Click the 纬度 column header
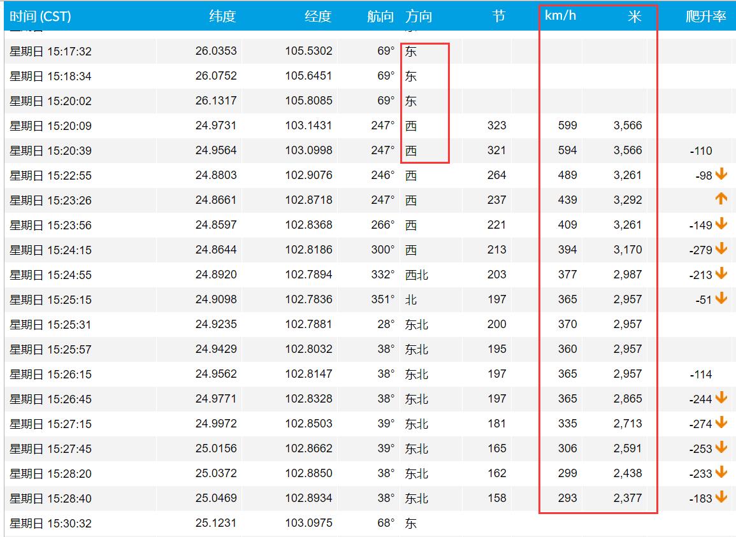 [222, 17]
